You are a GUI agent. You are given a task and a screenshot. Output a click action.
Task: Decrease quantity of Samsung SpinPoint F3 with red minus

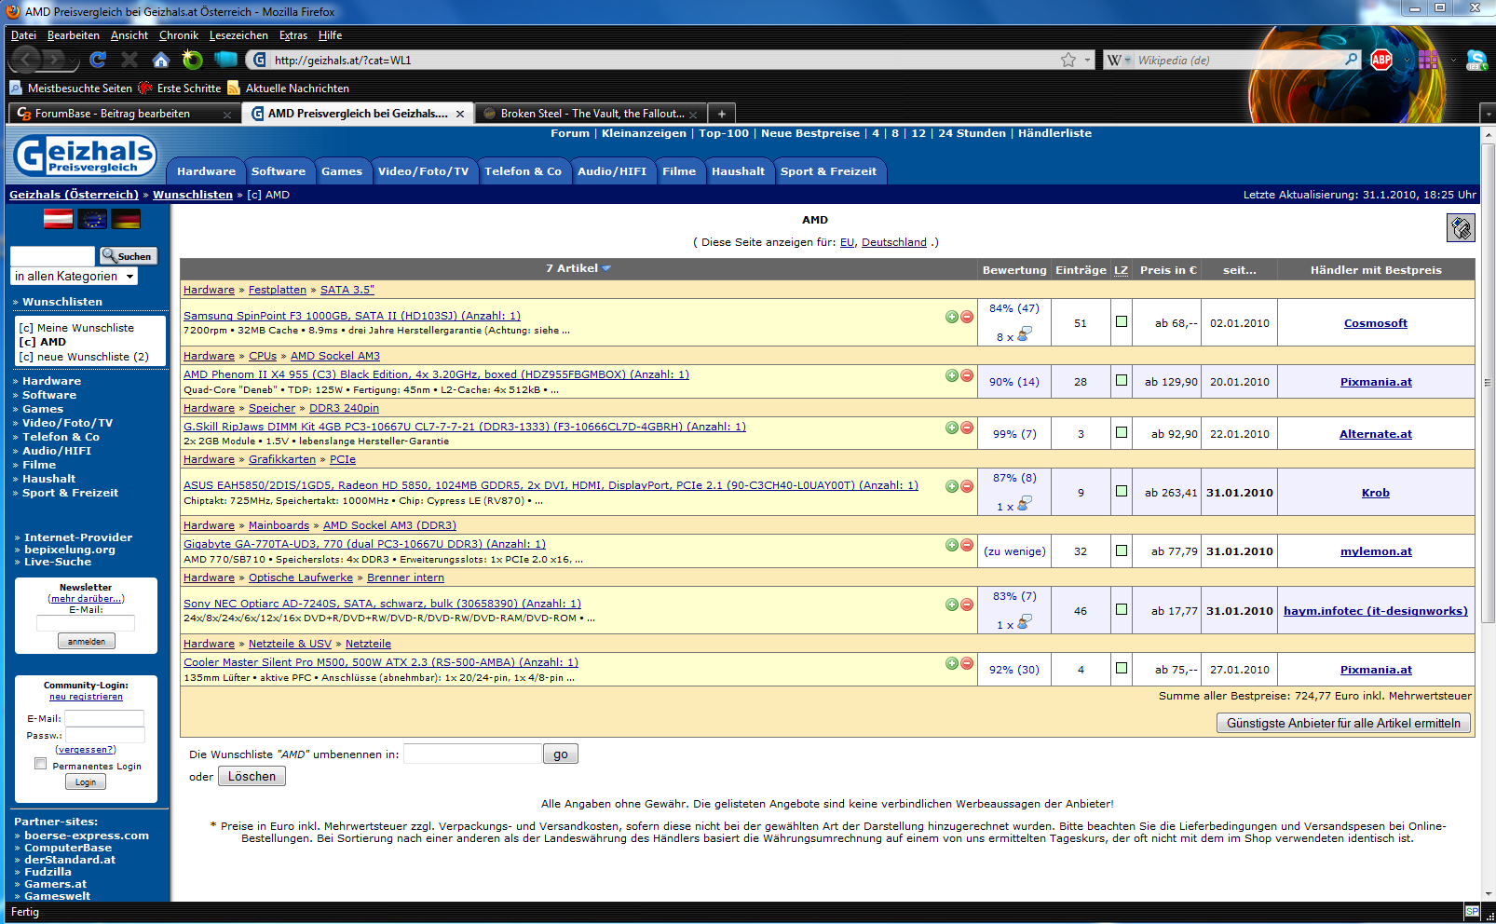pos(967,317)
